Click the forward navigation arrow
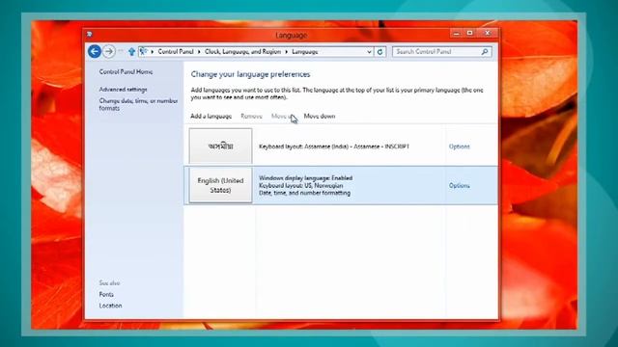Viewport: 618px width, 347px height. point(109,51)
